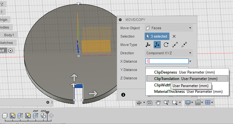This screenshot has height=124, width=233.
Task: Activate the Zoom Window tool
Action: 175,102
